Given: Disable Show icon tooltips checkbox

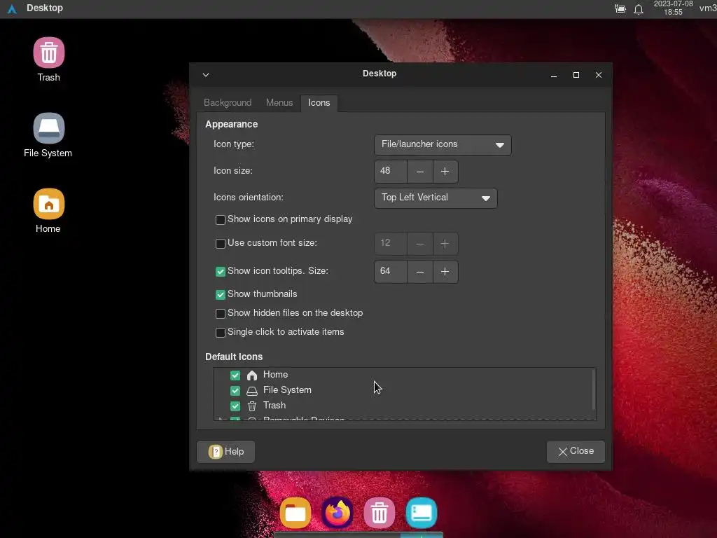Looking at the screenshot, I should point(221,271).
